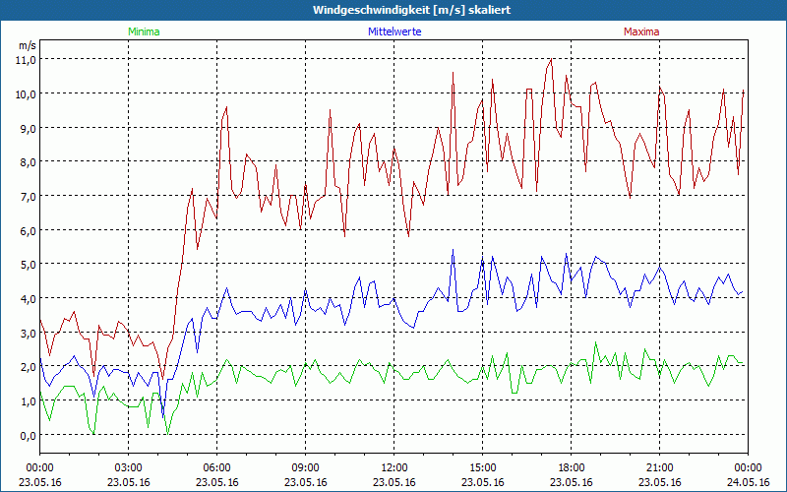Click the 03:00 time axis label
The image size is (787, 492).
(129, 468)
